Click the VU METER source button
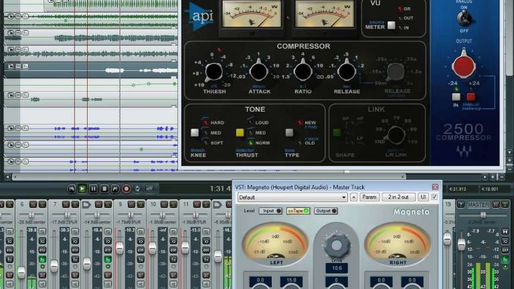This screenshot has width=514, height=289. click(391, 25)
